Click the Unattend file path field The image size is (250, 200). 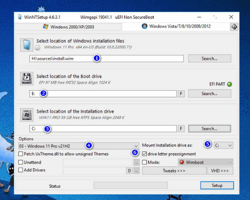coord(98,162)
